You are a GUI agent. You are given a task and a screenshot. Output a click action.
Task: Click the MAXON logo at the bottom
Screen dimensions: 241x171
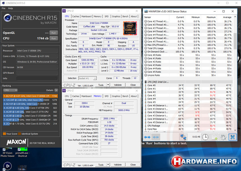(x=16, y=142)
